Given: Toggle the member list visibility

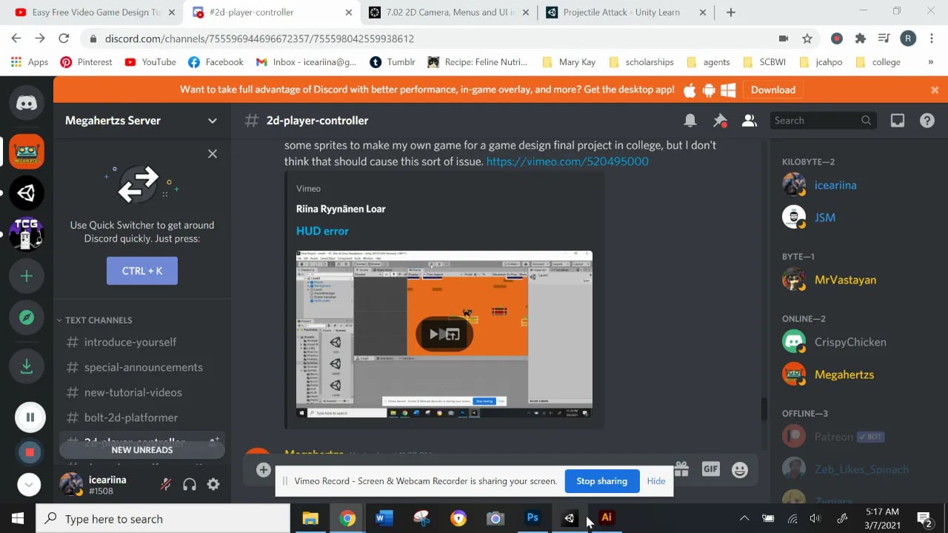Looking at the screenshot, I should [x=750, y=121].
